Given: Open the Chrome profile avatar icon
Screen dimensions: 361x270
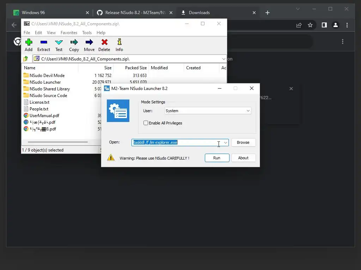Looking at the screenshot, I should [x=336, y=25].
